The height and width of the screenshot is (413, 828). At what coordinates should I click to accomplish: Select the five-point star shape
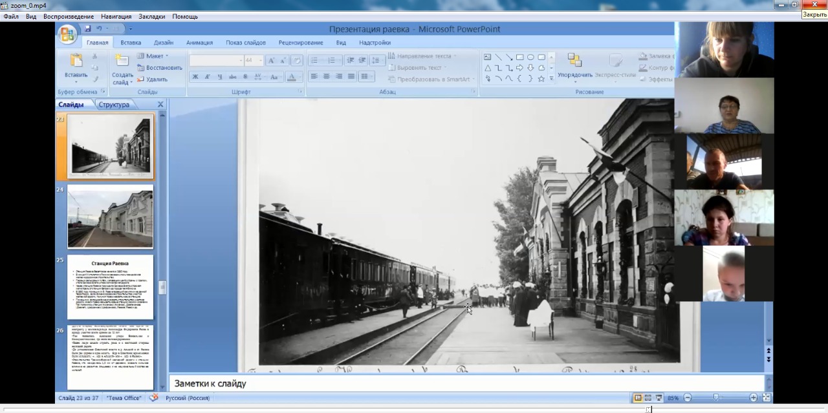(541, 79)
